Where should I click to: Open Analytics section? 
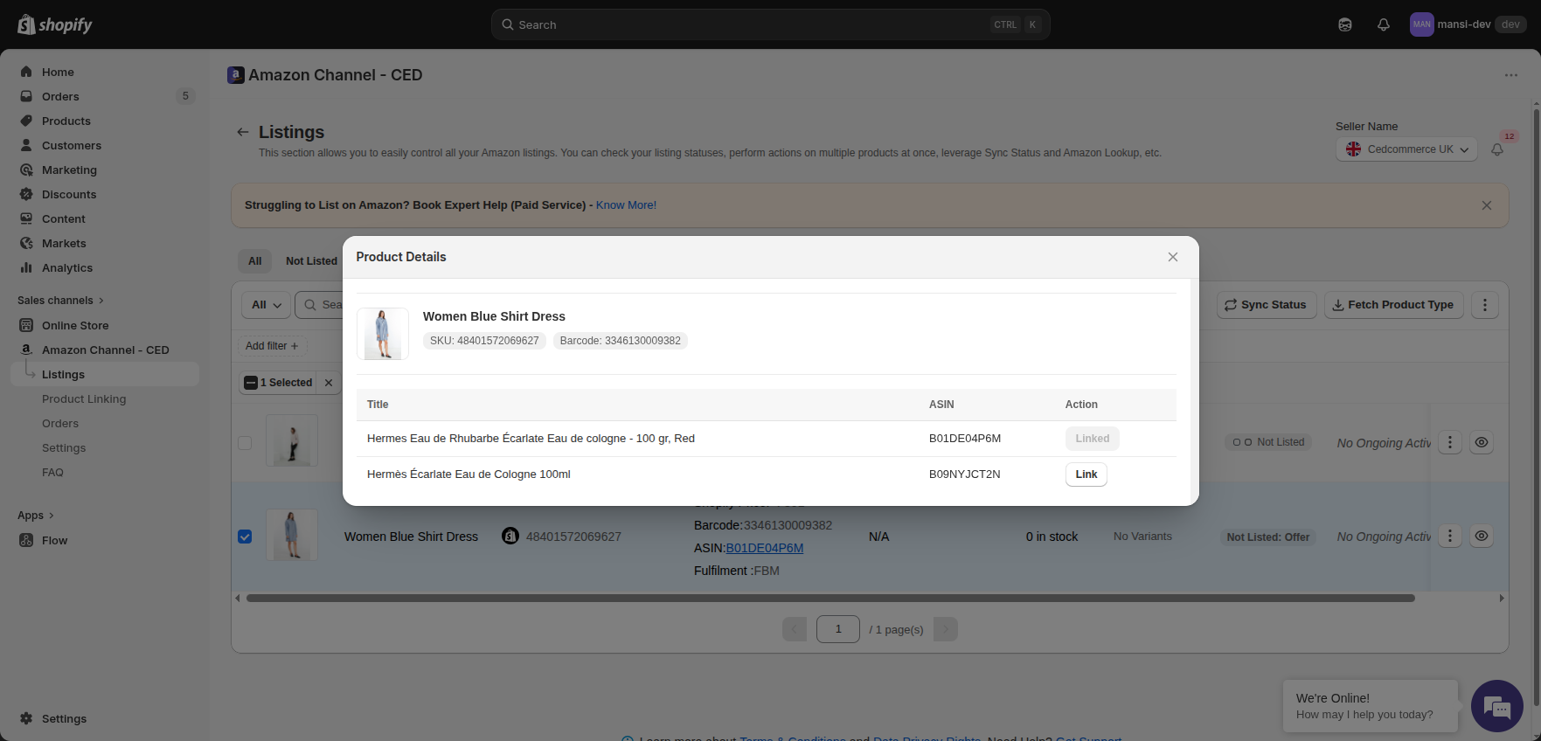[67, 267]
